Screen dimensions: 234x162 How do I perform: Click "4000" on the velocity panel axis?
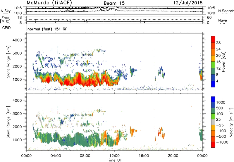[x=17, y=100]
